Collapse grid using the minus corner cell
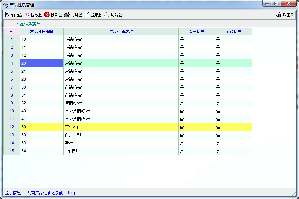Viewport: 299px width, 199px height. (x=12, y=32)
